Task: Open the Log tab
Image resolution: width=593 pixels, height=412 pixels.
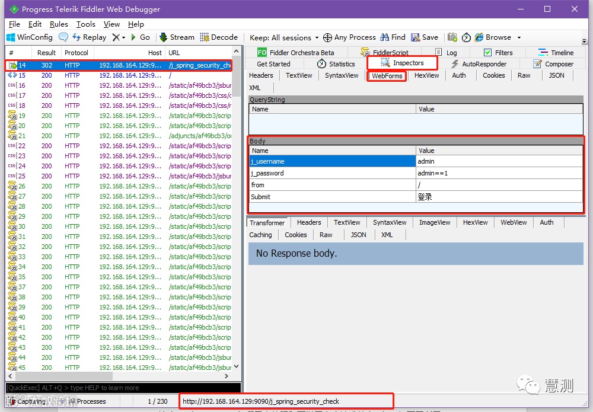Action: [447, 53]
